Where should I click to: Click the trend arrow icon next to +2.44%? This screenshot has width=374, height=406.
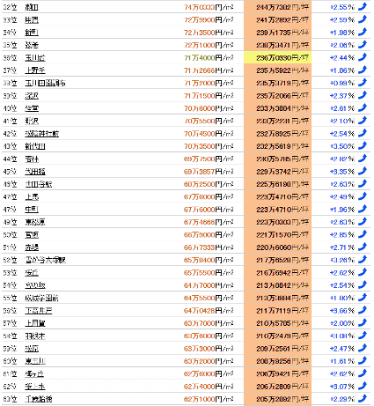click(x=363, y=57)
